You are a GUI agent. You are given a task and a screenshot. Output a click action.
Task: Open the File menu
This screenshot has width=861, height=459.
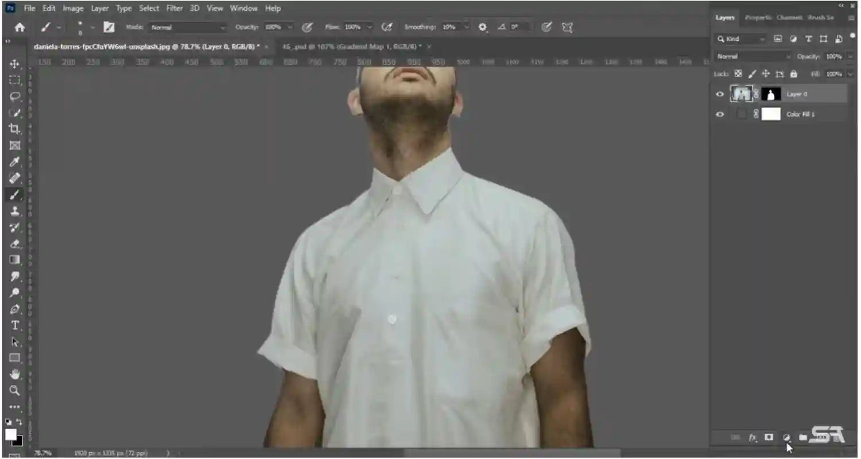pyautogui.click(x=29, y=8)
